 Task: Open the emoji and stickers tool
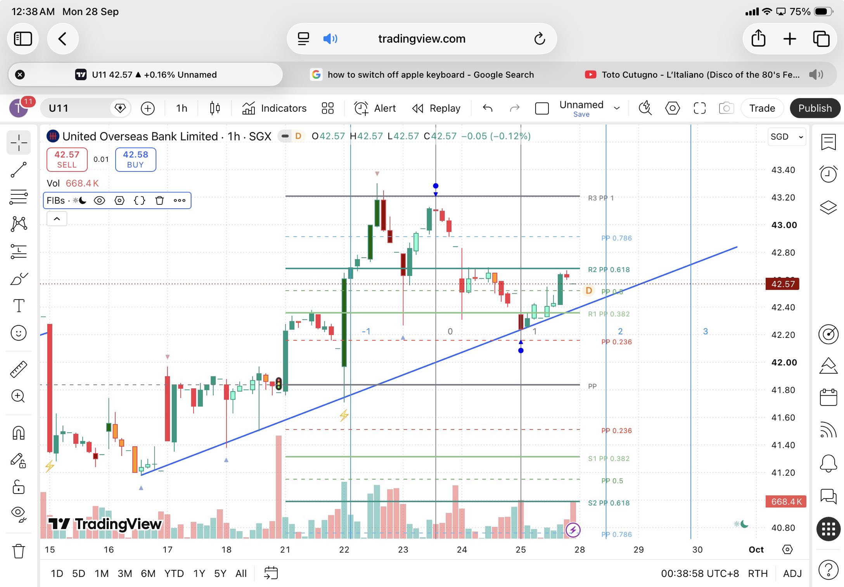coord(19,333)
